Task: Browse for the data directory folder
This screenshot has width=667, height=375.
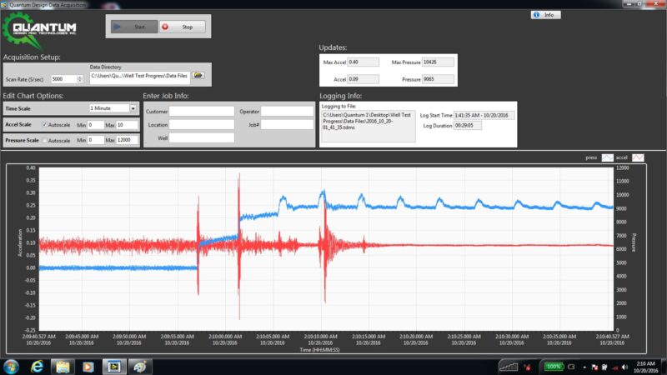Action: (x=198, y=75)
